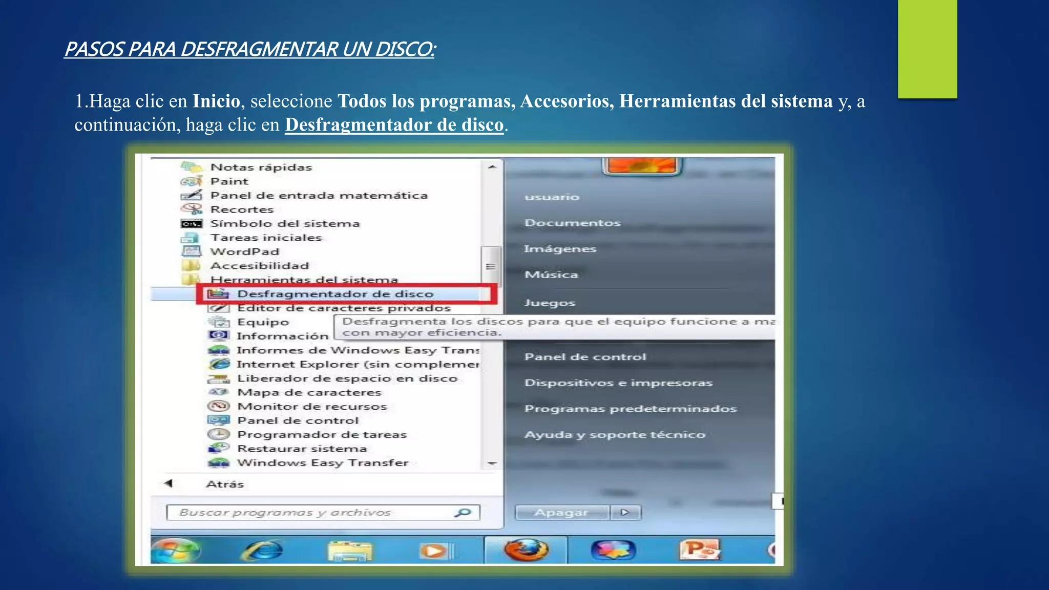Open the Notas rápidas icon
This screenshot has width=1049, height=590.
point(191,167)
